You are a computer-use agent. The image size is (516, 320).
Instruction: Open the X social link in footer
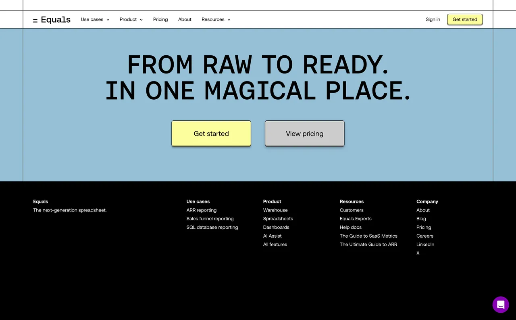[x=418, y=253]
